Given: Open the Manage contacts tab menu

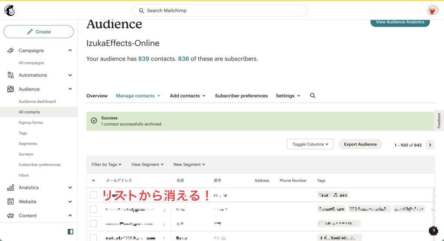Looking at the screenshot, I should (x=138, y=96).
